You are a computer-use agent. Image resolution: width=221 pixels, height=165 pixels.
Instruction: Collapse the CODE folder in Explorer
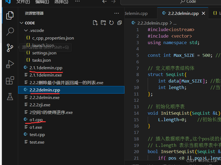[21, 23]
